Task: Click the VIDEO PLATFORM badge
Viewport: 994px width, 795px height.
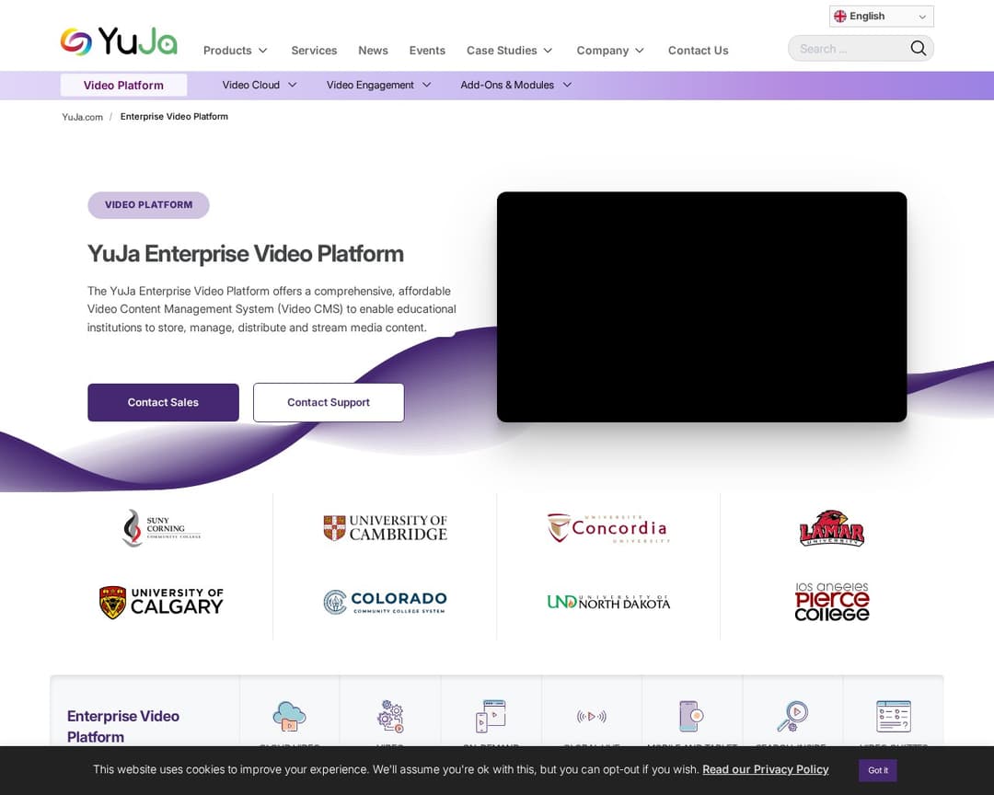Action: (x=148, y=205)
